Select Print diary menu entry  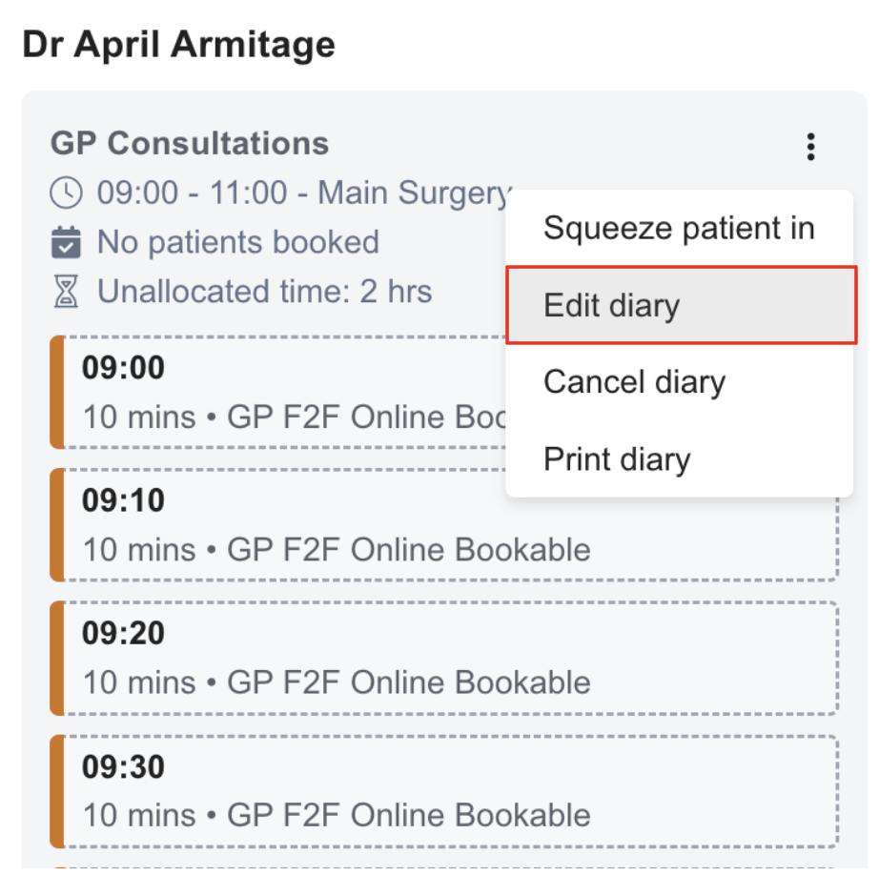tap(617, 459)
